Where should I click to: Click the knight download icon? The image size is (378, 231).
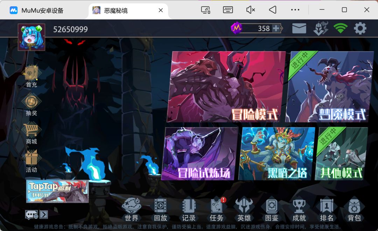tap(321, 28)
